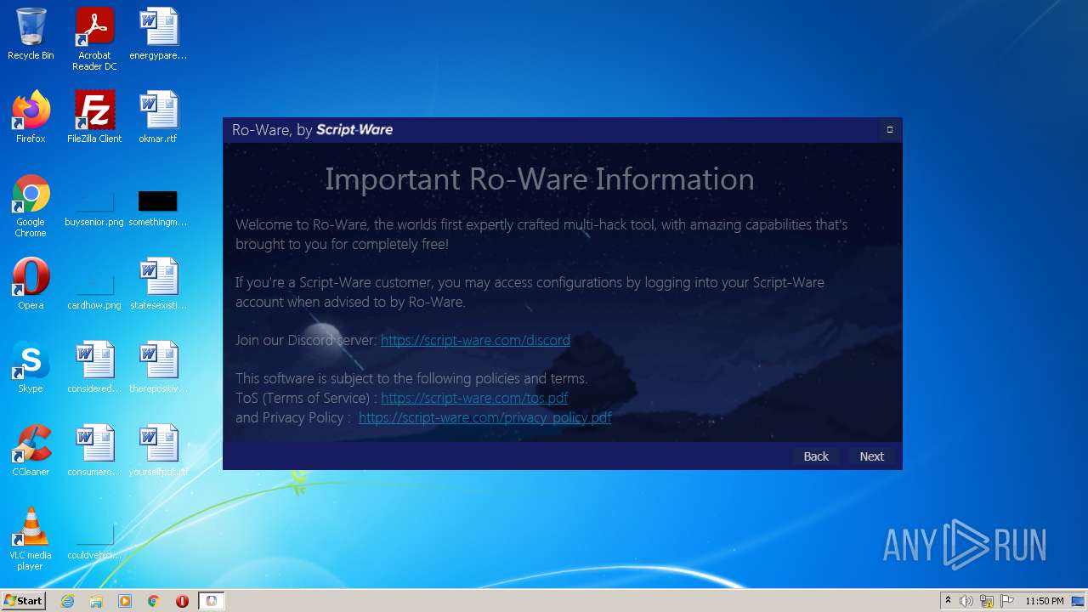
Task: Launch Acrobat Reader DC from desktop
Action: click(94, 39)
